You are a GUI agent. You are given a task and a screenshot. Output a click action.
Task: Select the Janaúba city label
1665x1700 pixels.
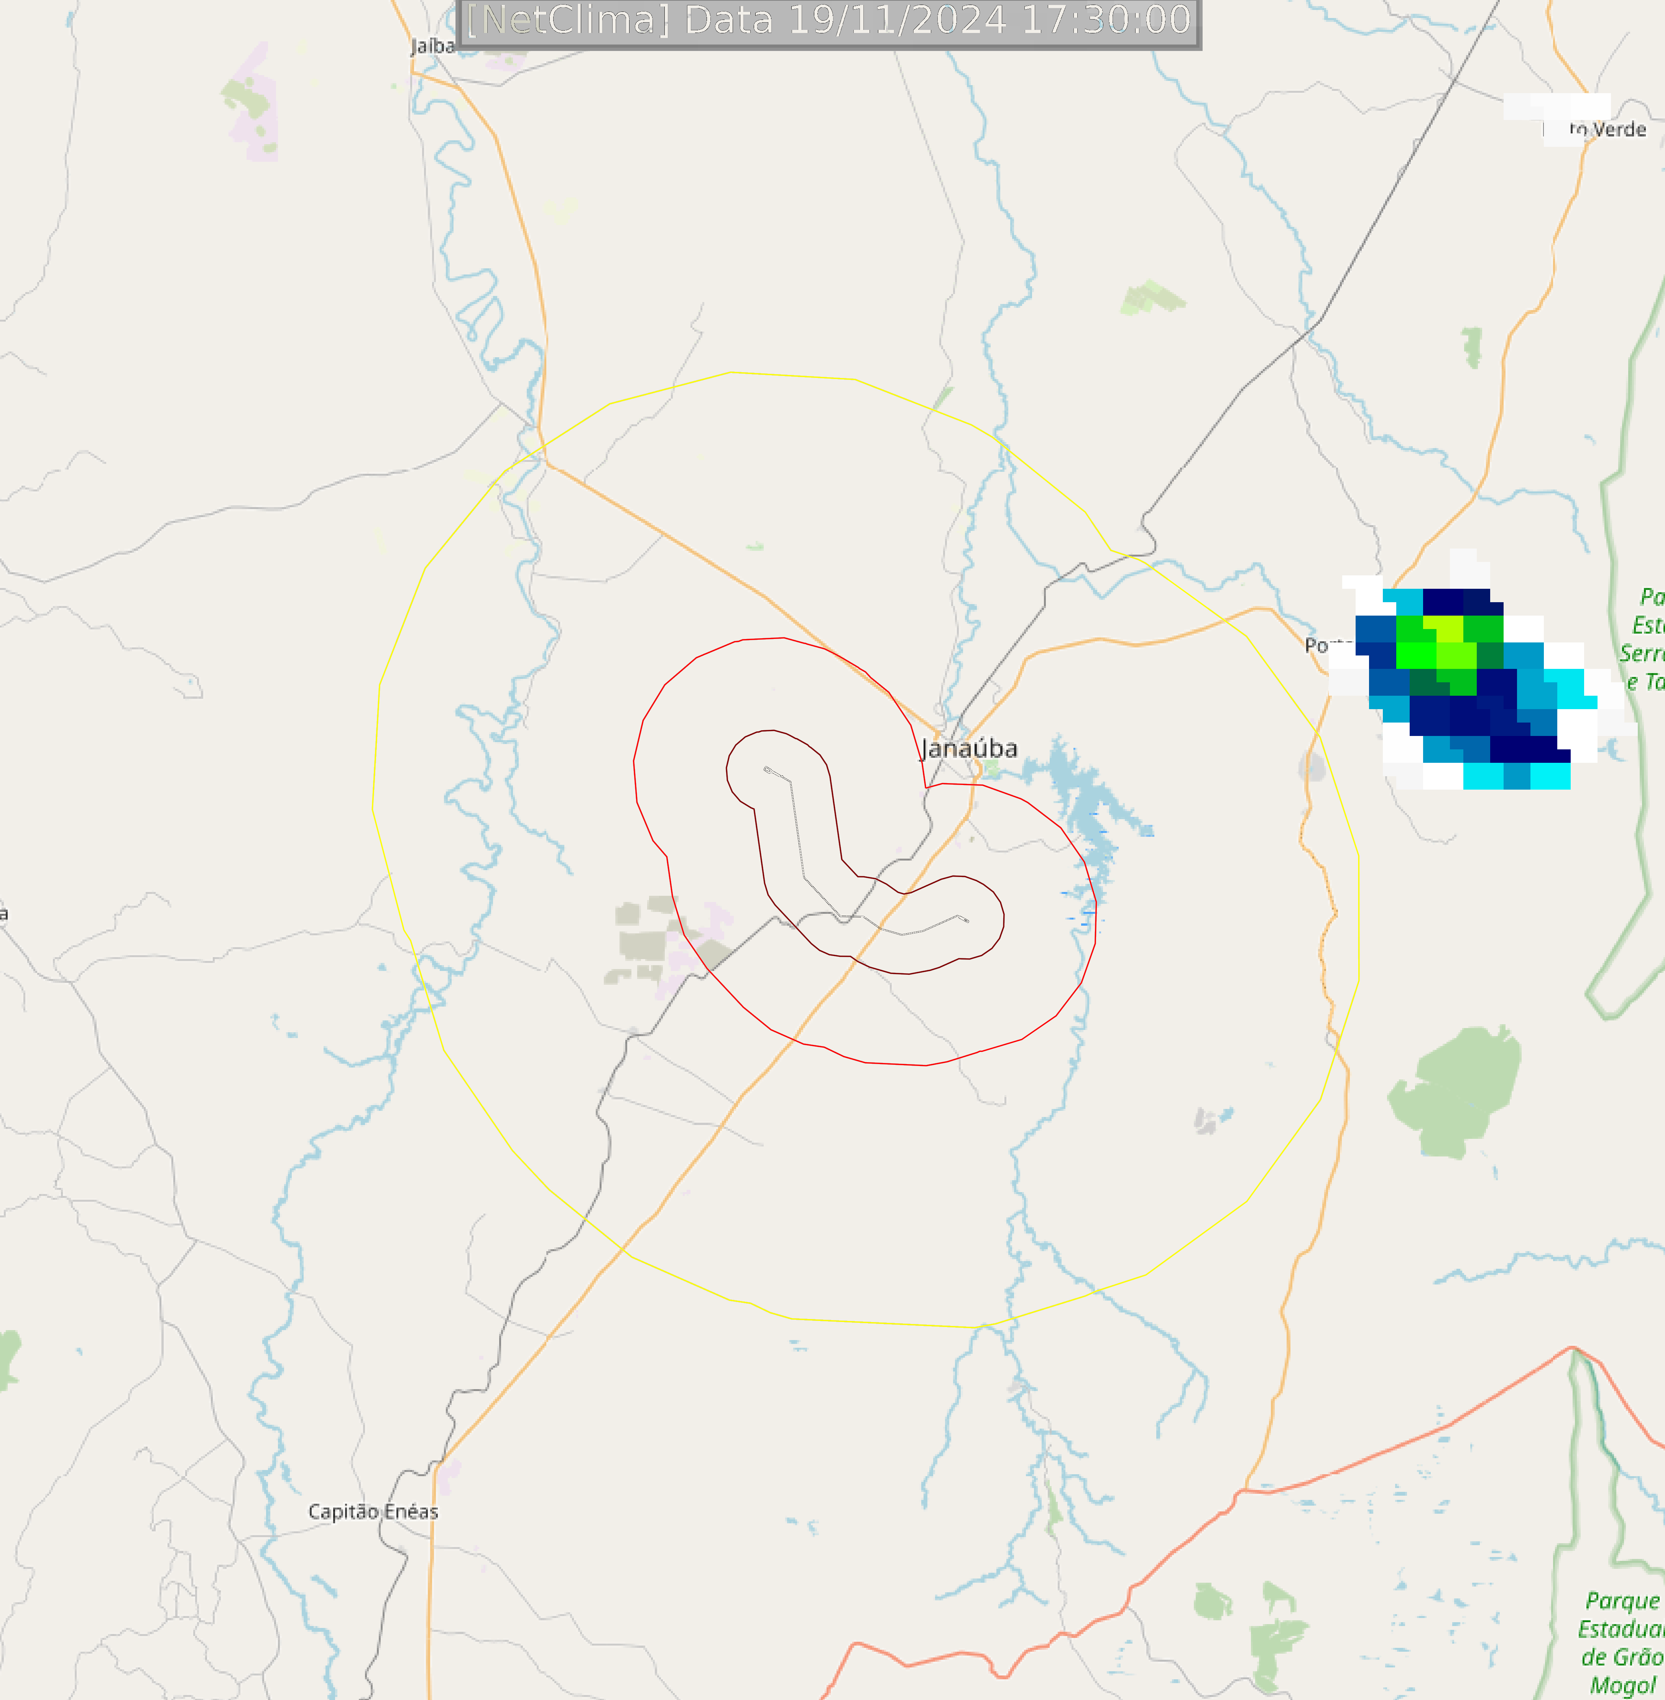tap(969, 749)
